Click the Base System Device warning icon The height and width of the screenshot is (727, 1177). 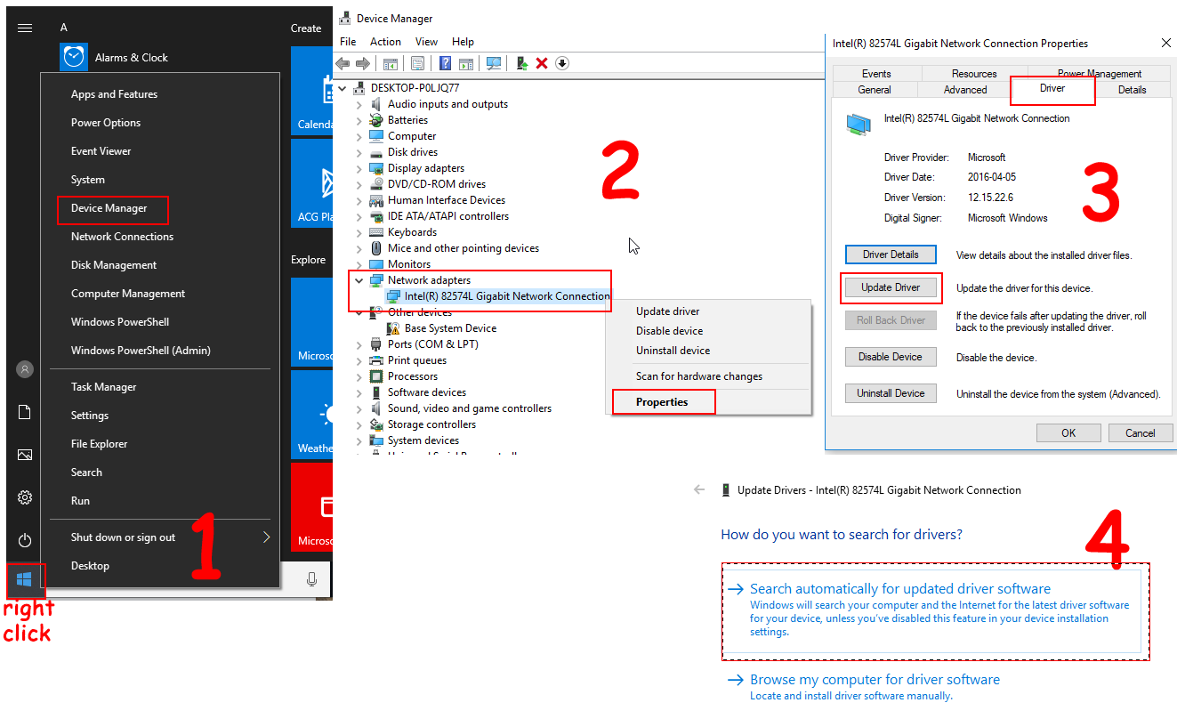tap(393, 328)
